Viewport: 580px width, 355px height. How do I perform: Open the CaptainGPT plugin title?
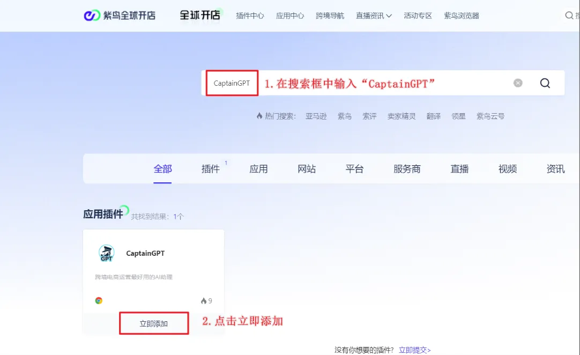(145, 253)
